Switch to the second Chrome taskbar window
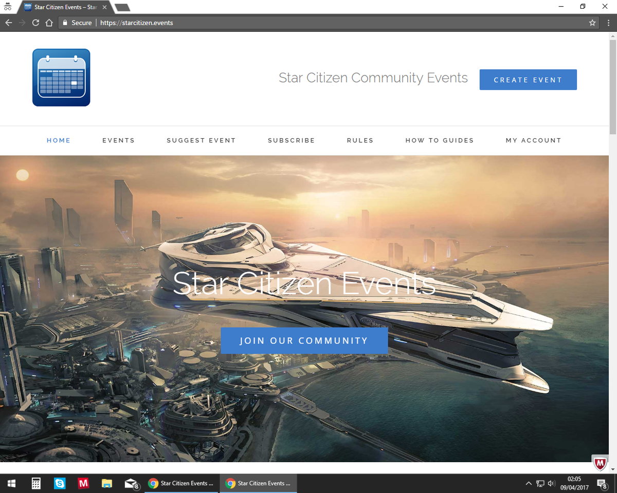This screenshot has width=617, height=493. click(259, 483)
